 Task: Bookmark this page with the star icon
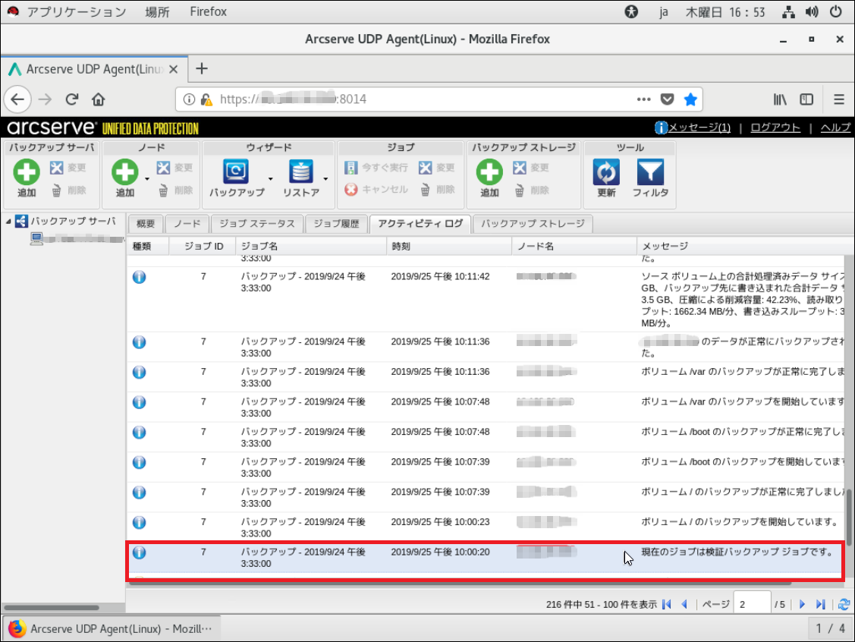pos(690,99)
